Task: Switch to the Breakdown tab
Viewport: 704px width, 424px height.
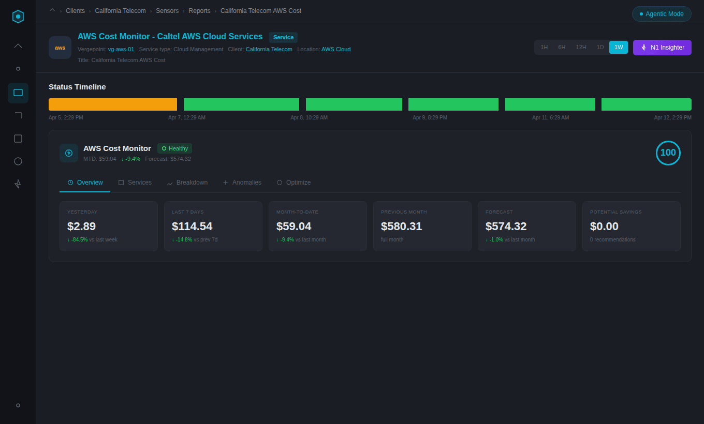Action: pyautogui.click(x=187, y=183)
